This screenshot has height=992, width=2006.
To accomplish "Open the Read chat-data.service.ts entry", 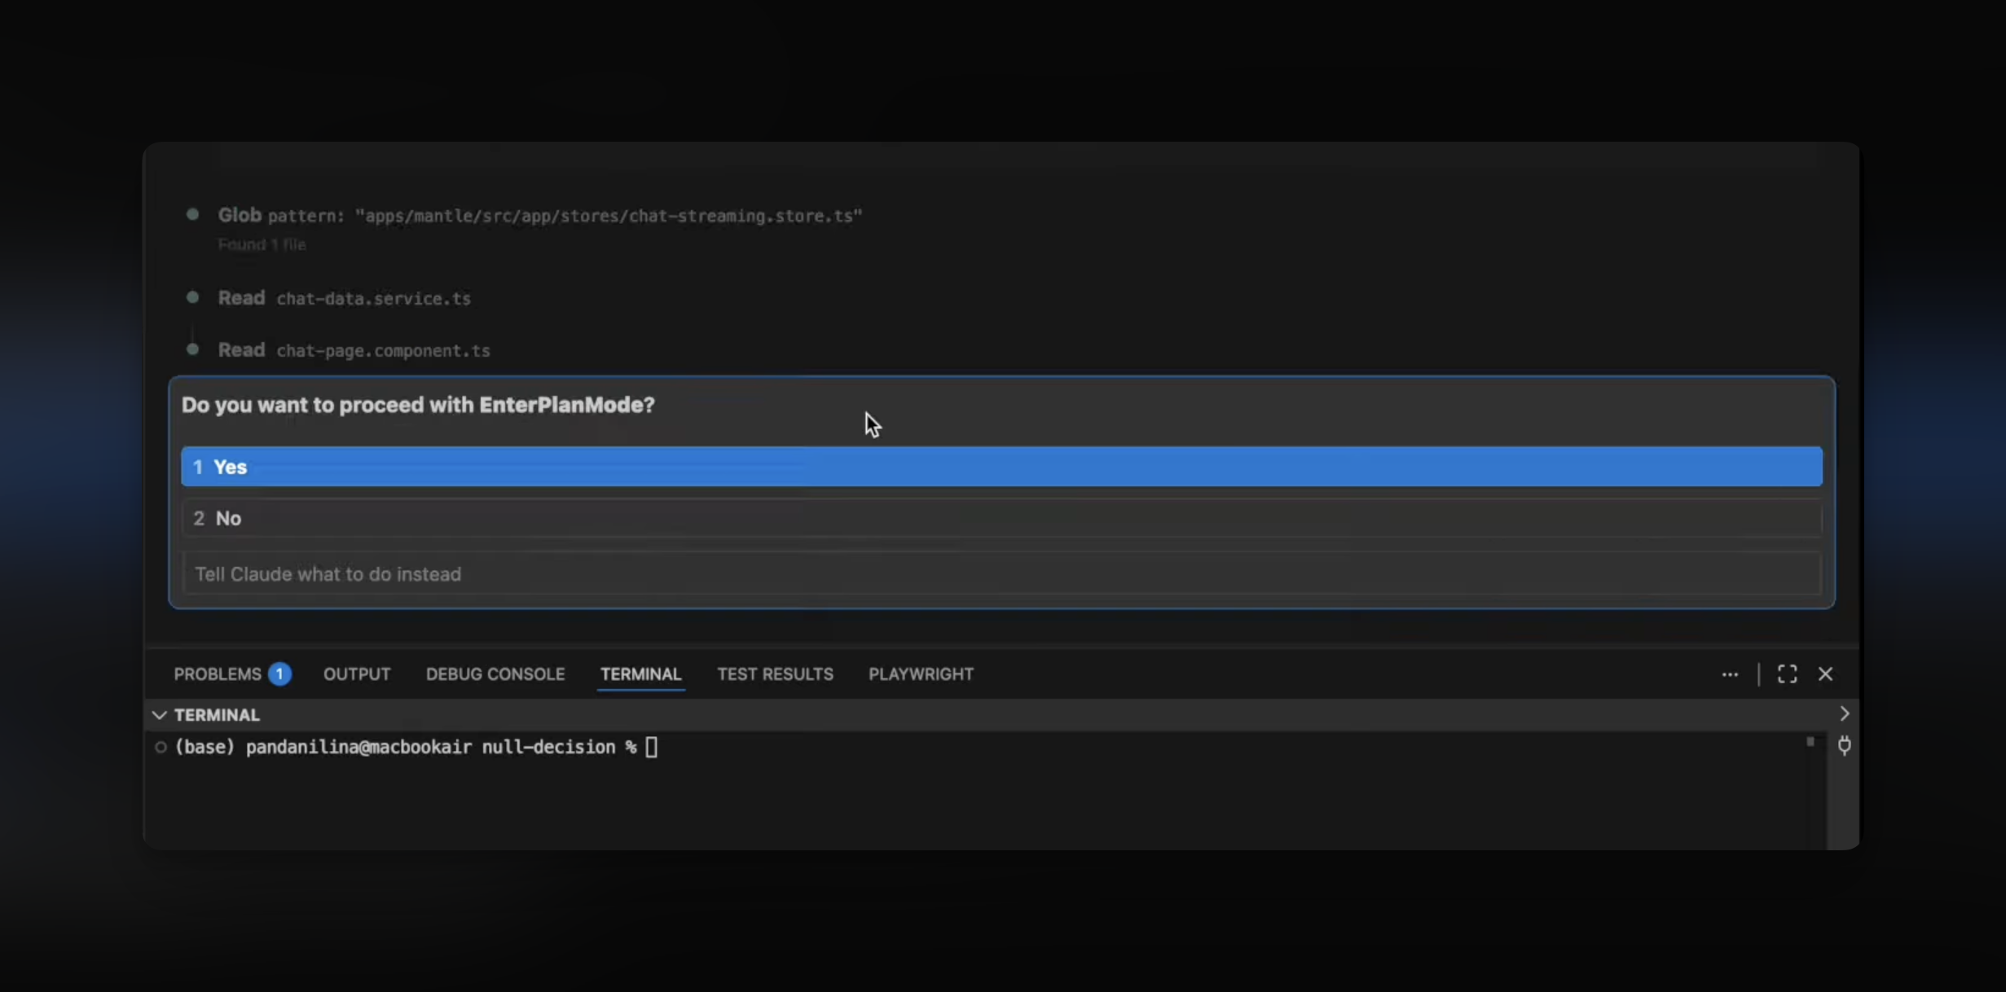I will (344, 298).
